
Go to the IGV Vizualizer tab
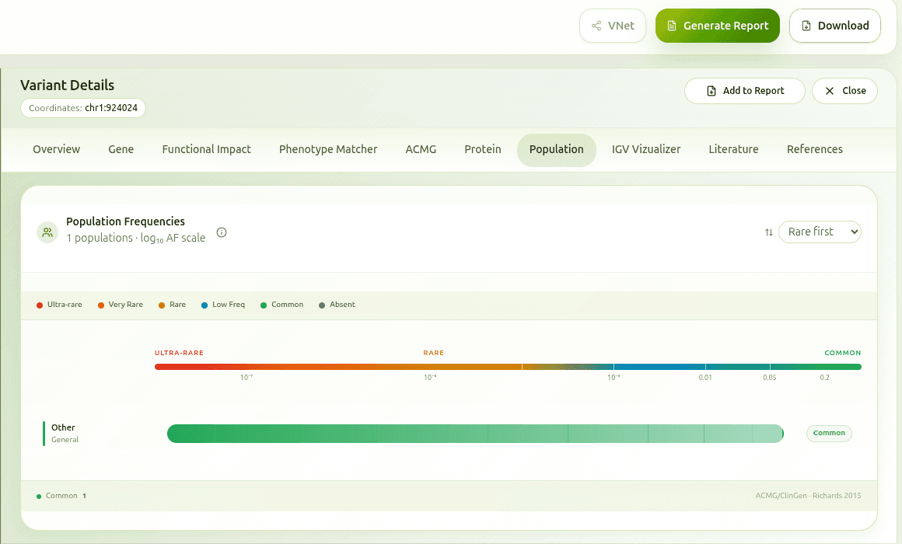[645, 149]
